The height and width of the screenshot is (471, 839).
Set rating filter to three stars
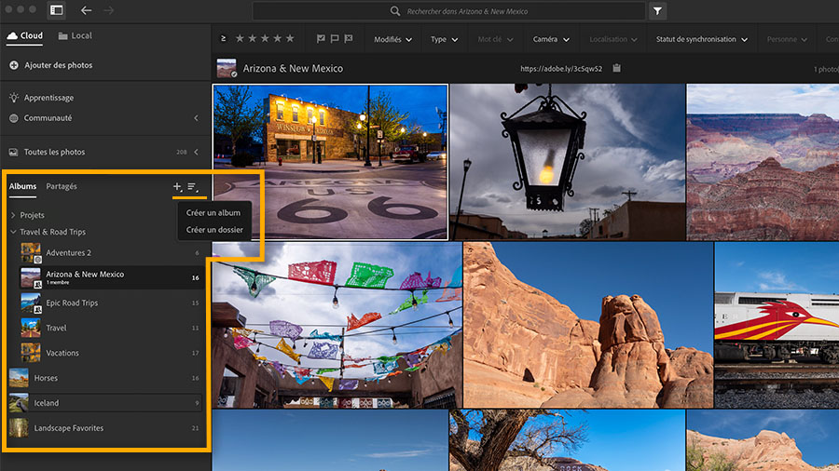click(x=265, y=39)
